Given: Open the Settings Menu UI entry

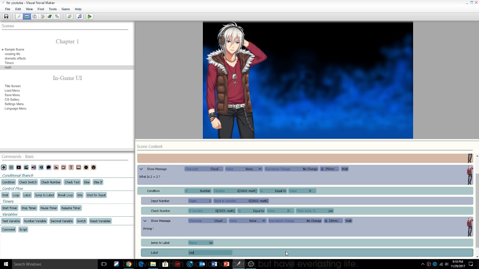Looking at the screenshot, I should [14, 104].
